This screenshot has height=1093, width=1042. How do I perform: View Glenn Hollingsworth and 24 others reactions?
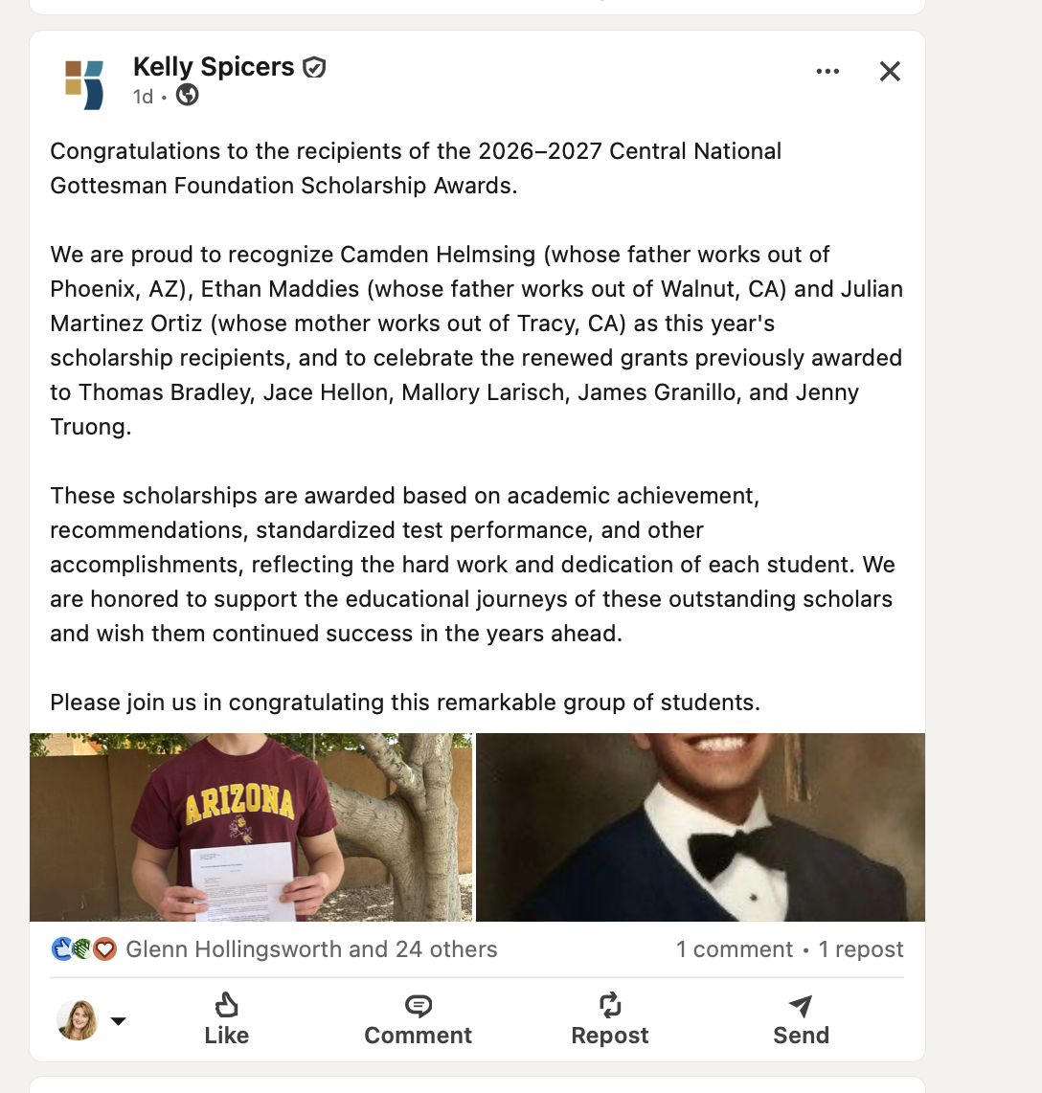pos(311,949)
